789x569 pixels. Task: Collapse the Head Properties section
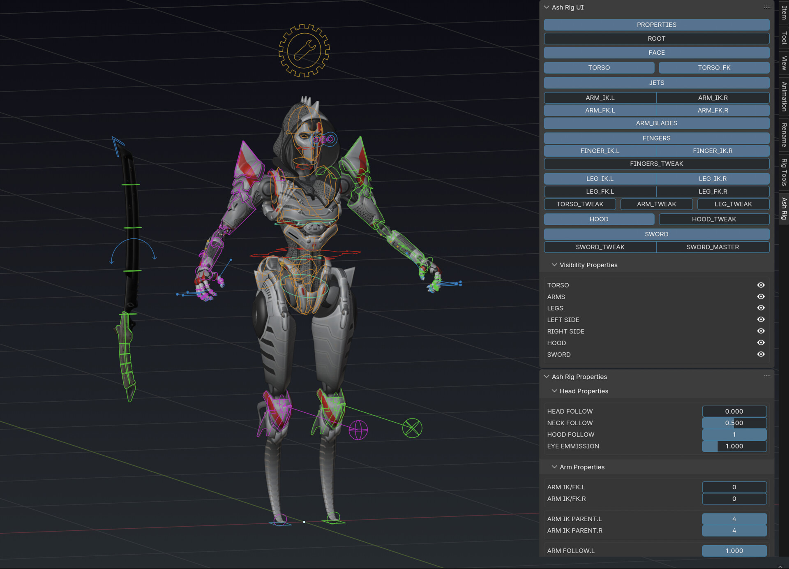pyautogui.click(x=554, y=391)
